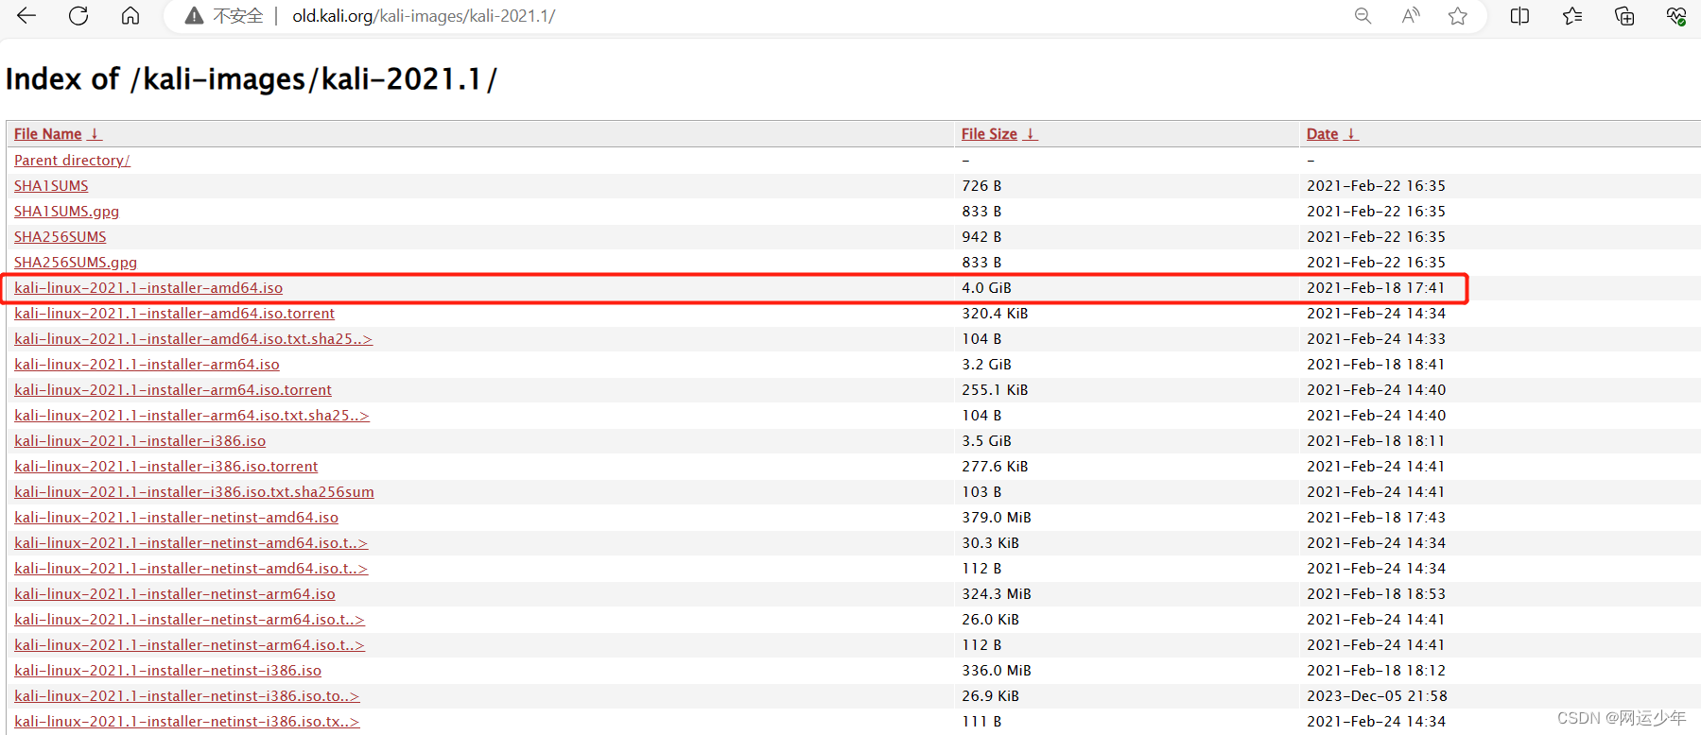Select the 379.0 MiB size value

point(997,518)
